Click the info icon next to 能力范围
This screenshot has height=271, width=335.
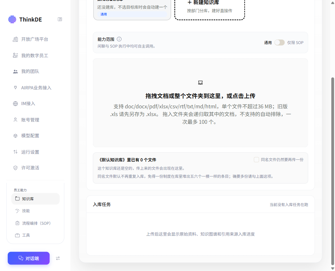[119, 39]
